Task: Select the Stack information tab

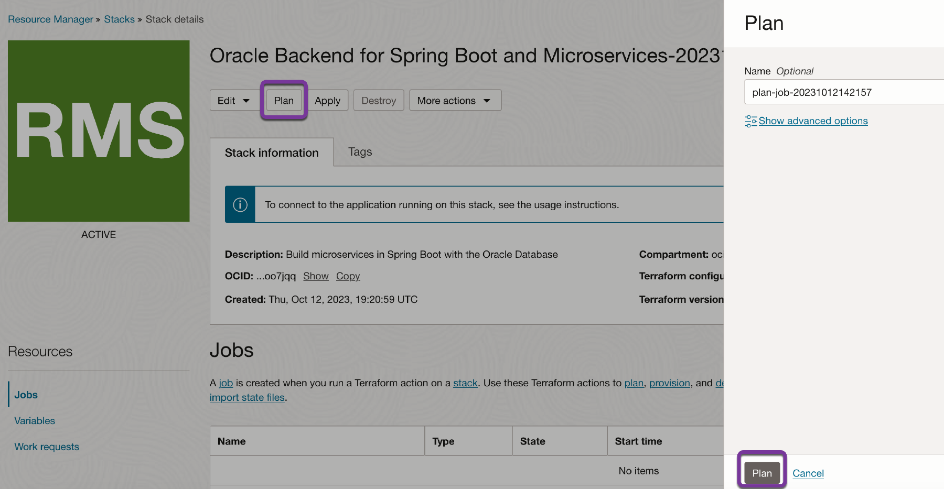Action: point(272,153)
